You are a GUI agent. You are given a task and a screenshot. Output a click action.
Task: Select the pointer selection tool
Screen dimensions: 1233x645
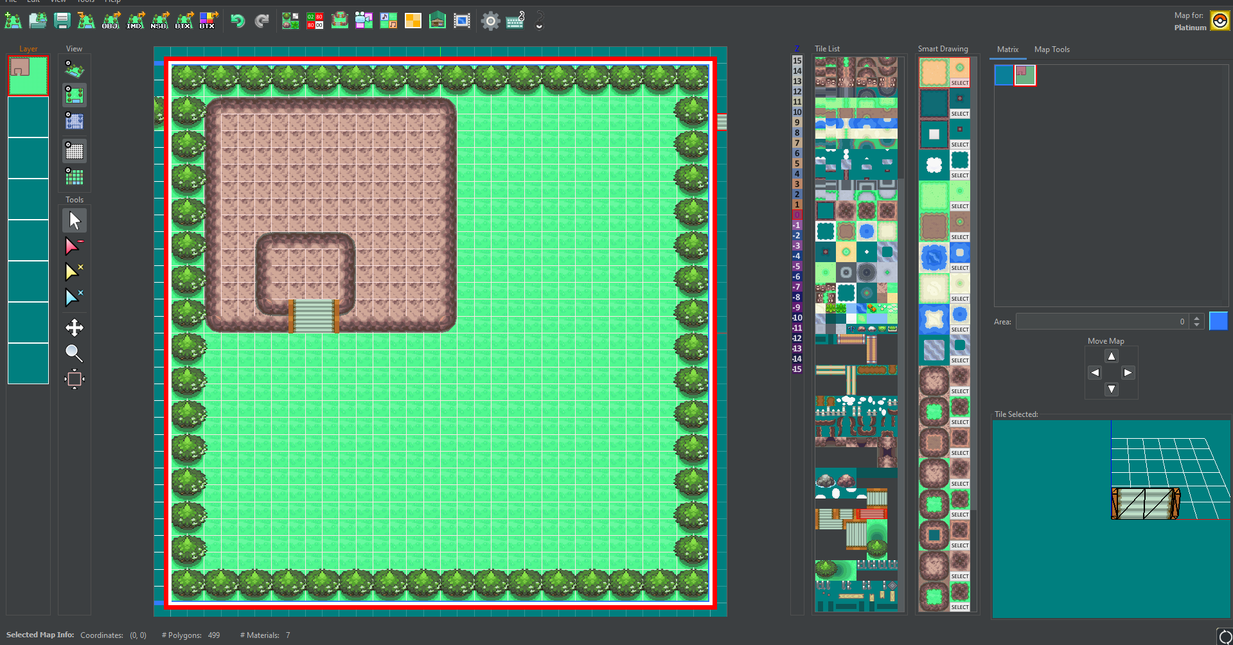coord(75,220)
